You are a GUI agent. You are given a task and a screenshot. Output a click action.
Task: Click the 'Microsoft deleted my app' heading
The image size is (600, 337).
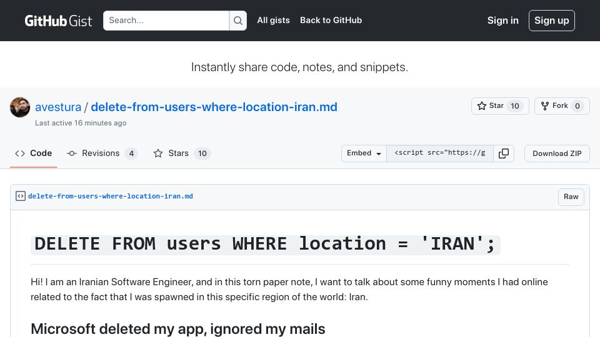tap(178, 329)
